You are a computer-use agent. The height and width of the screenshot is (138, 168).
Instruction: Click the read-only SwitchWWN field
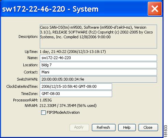pos(98,79)
